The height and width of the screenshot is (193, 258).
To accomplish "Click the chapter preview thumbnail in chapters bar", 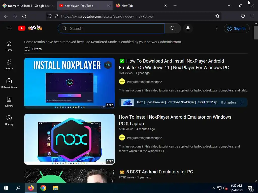I will click(127, 102).
